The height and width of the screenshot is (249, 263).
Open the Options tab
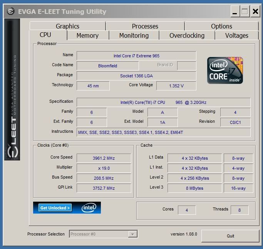221,26
